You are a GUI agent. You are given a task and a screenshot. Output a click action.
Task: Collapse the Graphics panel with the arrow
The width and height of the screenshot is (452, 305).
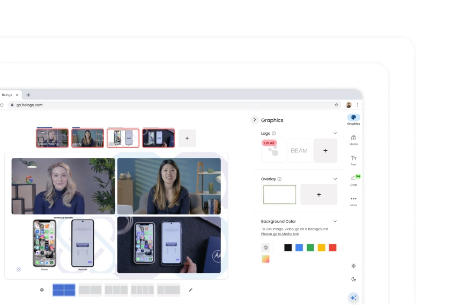pyautogui.click(x=254, y=120)
